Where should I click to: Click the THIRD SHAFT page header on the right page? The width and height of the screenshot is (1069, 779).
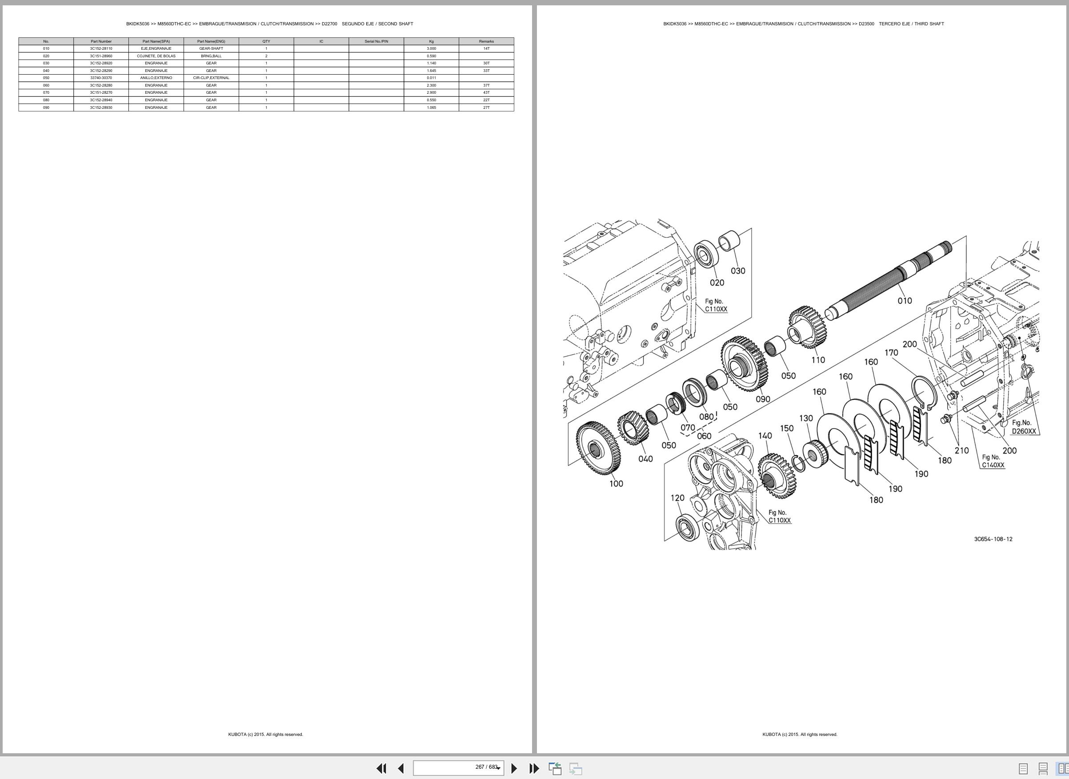(x=803, y=24)
